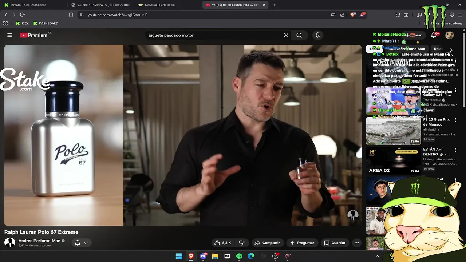The width and height of the screenshot is (466, 262).
Task: Open Spotify from the taskbar
Action: [x=239, y=256]
